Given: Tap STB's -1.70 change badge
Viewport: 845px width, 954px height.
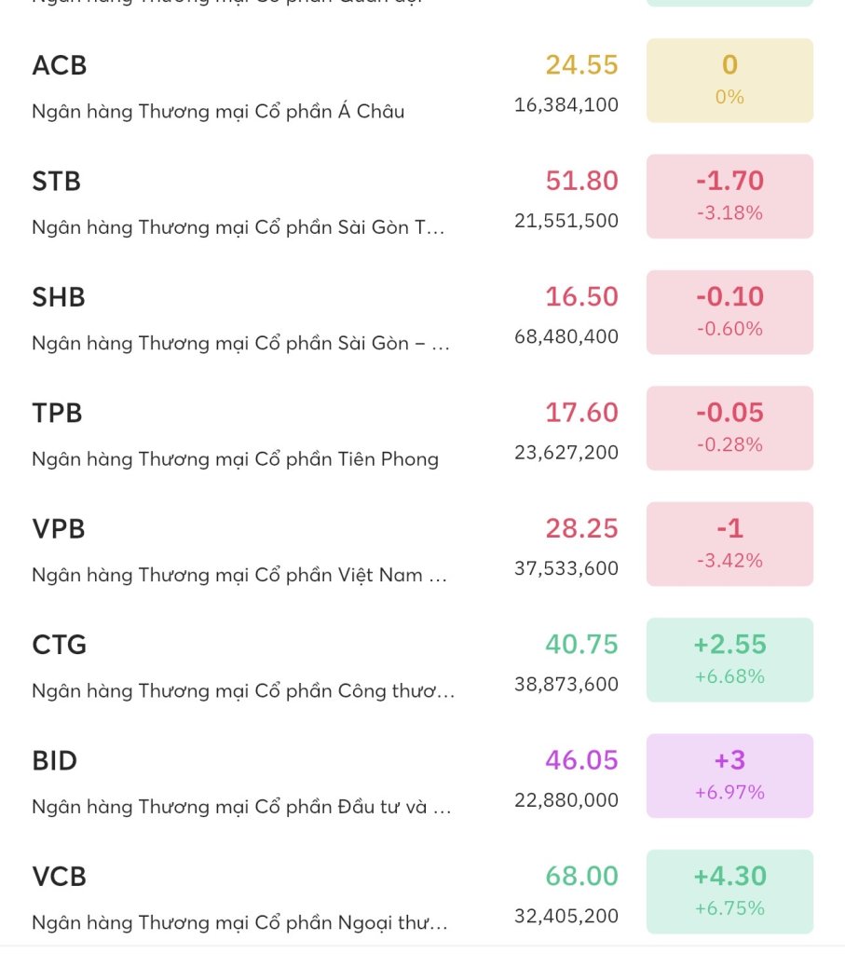Looking at the screenshot, I should click(729, 196).
